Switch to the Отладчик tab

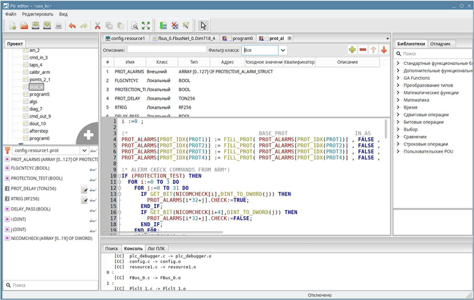440,44
